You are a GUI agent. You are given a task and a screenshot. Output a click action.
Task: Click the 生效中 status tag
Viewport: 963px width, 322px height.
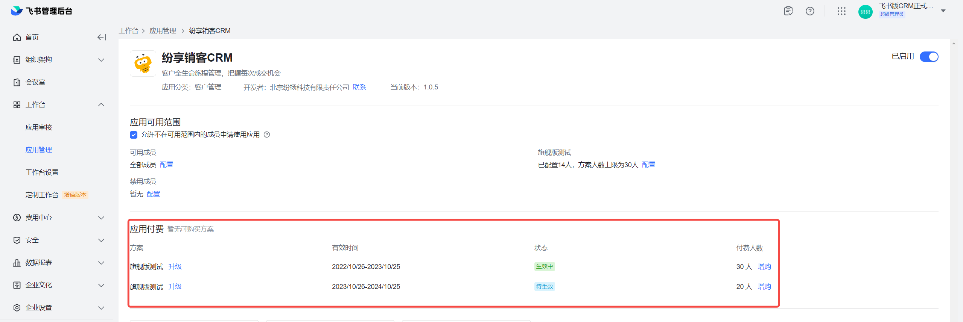pos(545,266)
